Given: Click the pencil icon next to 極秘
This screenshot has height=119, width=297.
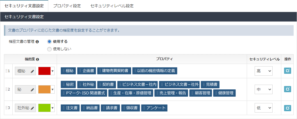Looking at the screenshot, I should pyautogui.click(x=33, y=71).
